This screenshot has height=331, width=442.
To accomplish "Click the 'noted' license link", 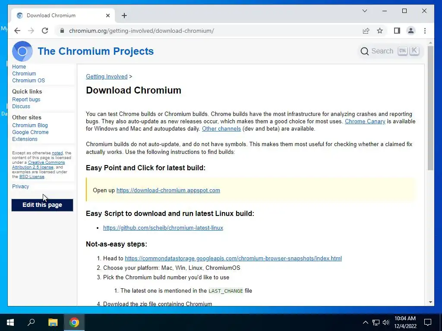I will point(57,153).
